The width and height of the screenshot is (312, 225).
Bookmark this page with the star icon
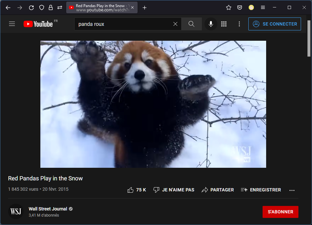click(229, 8)
